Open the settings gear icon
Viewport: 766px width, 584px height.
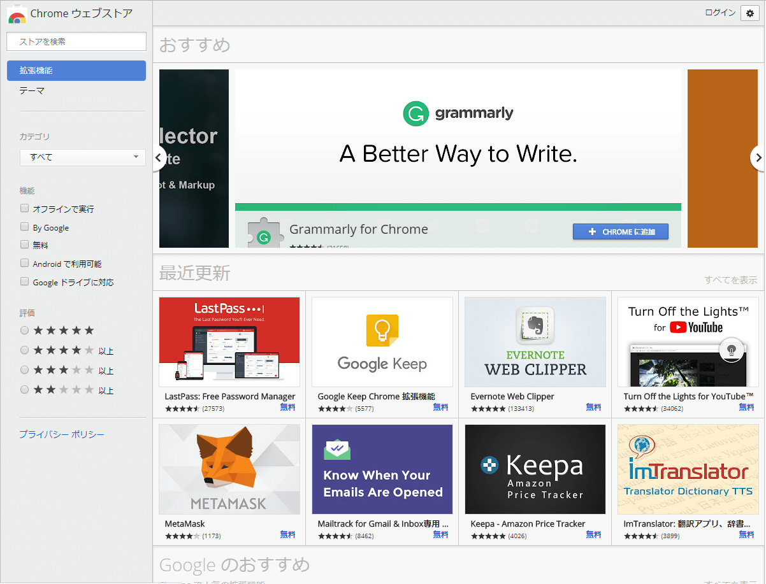(x=749, y=13)
